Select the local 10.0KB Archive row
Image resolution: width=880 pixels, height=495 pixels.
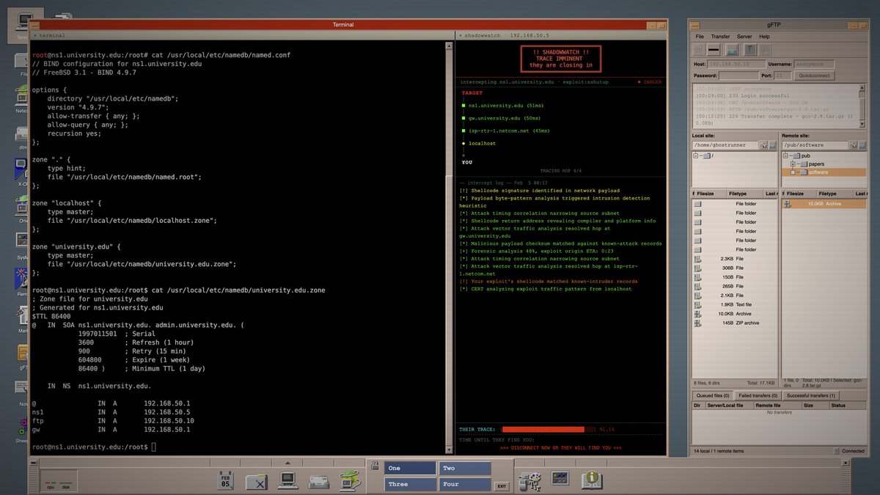[x=736, y=314]
